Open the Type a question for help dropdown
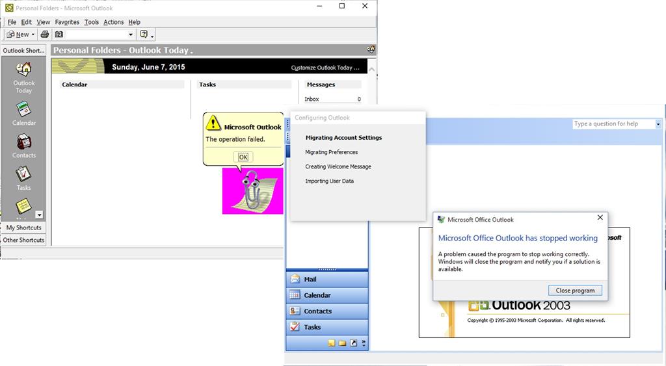The width and height of the screenshot is (666, 366). coord(658,124)
